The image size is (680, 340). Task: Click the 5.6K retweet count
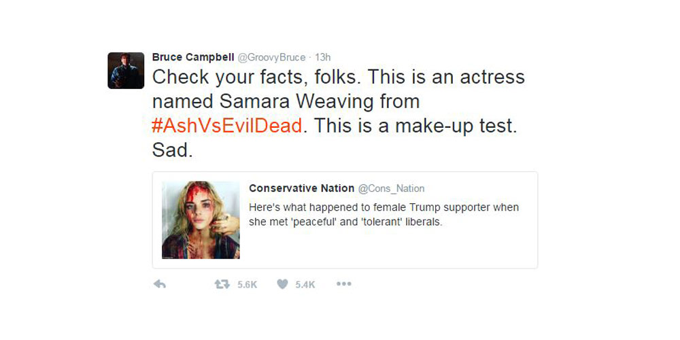coord(248,285)
